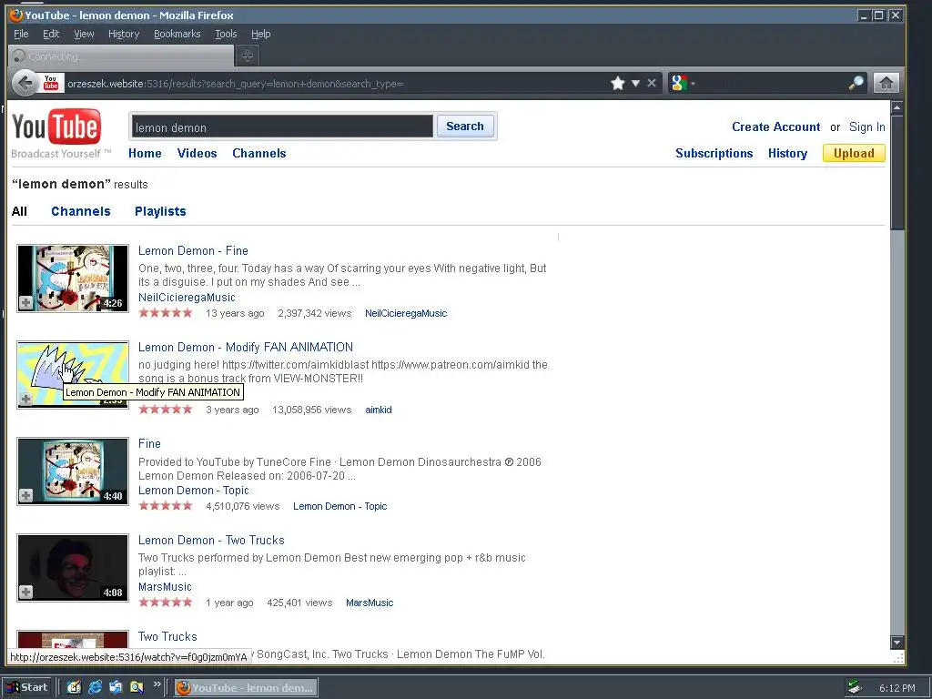The height and width of the screenshot is (699, 932).
Task: Add 'Lemon Demon - Fine' thumbnail to queue plus
Action: 25,302
